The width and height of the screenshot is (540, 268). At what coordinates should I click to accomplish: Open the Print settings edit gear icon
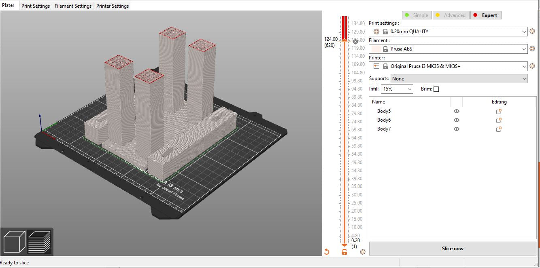(x=532, y=32)
